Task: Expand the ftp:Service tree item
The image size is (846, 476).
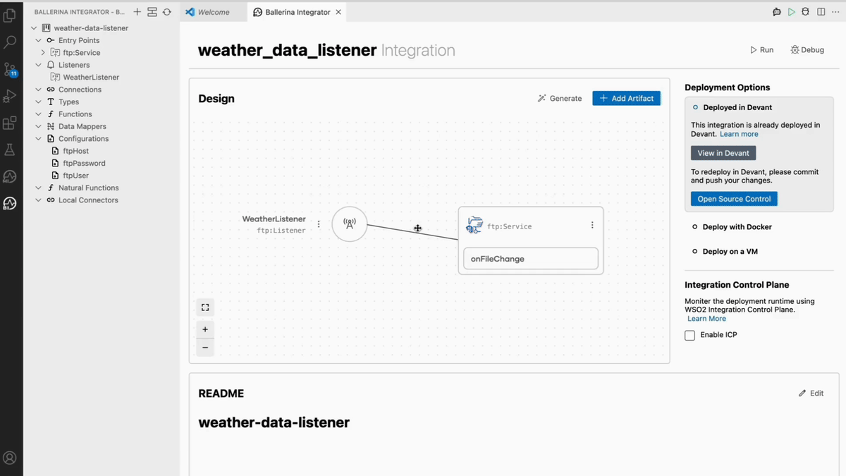Action: (x=43, y=53)
